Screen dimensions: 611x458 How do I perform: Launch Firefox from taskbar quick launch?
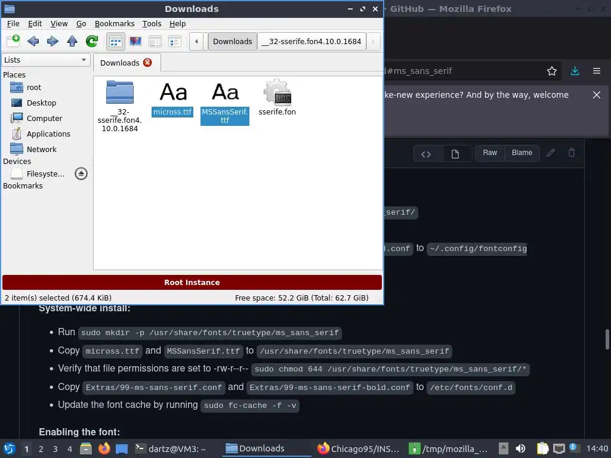[x=104, y=448]
